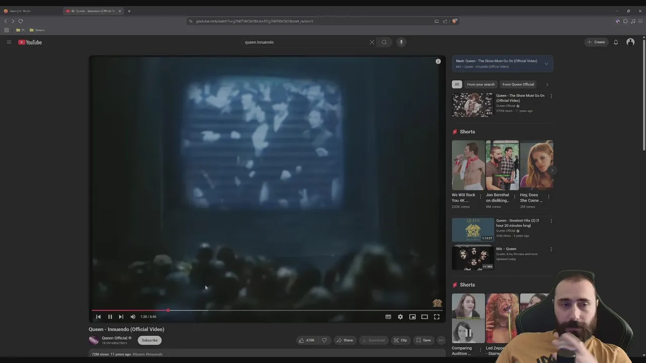The width and height of the screenshot is (646, 363).
Task: Open options for We Will Rock short
Action: 480,197
